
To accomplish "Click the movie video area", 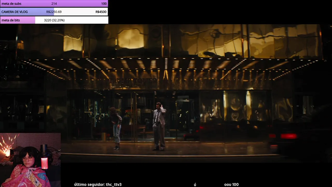I will tap(166, 94).
